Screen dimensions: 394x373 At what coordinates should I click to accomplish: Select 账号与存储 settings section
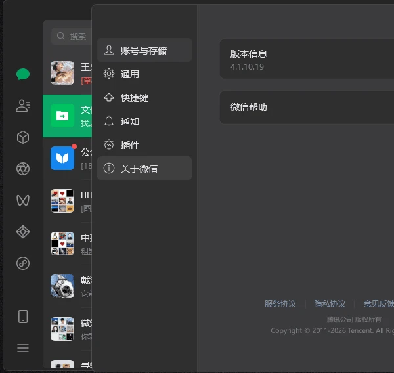tap(144, 50)
